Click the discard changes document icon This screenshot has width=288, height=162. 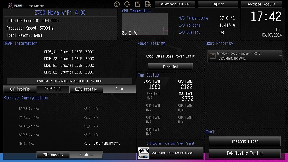(148, 4)
